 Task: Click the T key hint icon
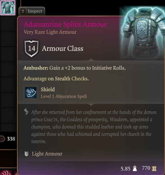tap(23, 11)
